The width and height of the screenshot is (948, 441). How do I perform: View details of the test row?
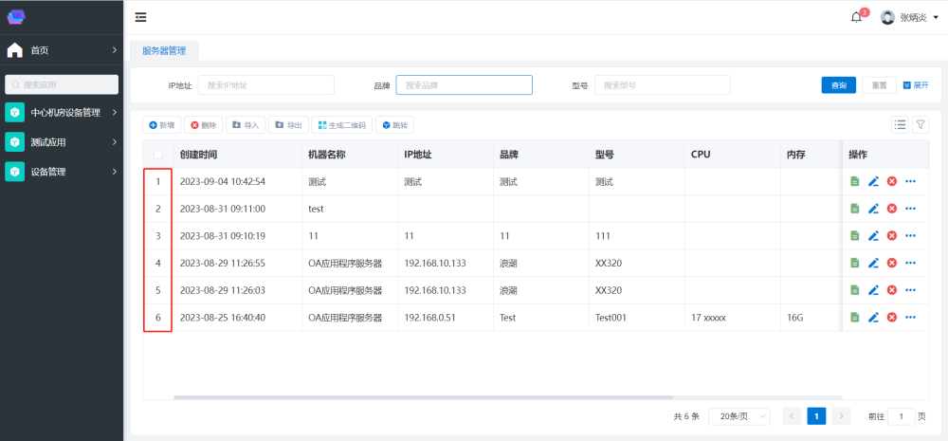point(854,209)
